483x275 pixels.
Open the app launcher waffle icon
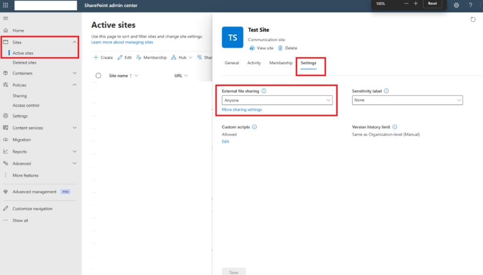6,5
